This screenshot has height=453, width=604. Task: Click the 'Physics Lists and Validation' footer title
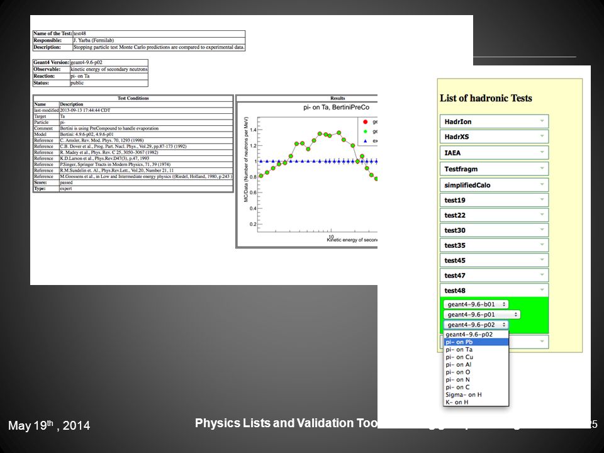coord(286,423)
